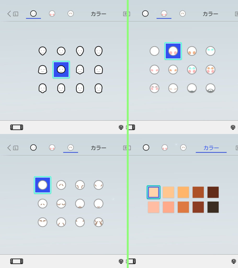Switch to the wrinkles tab in the top-left panel
The height and width of the screenshot is (268, 238).
point(71,14)
